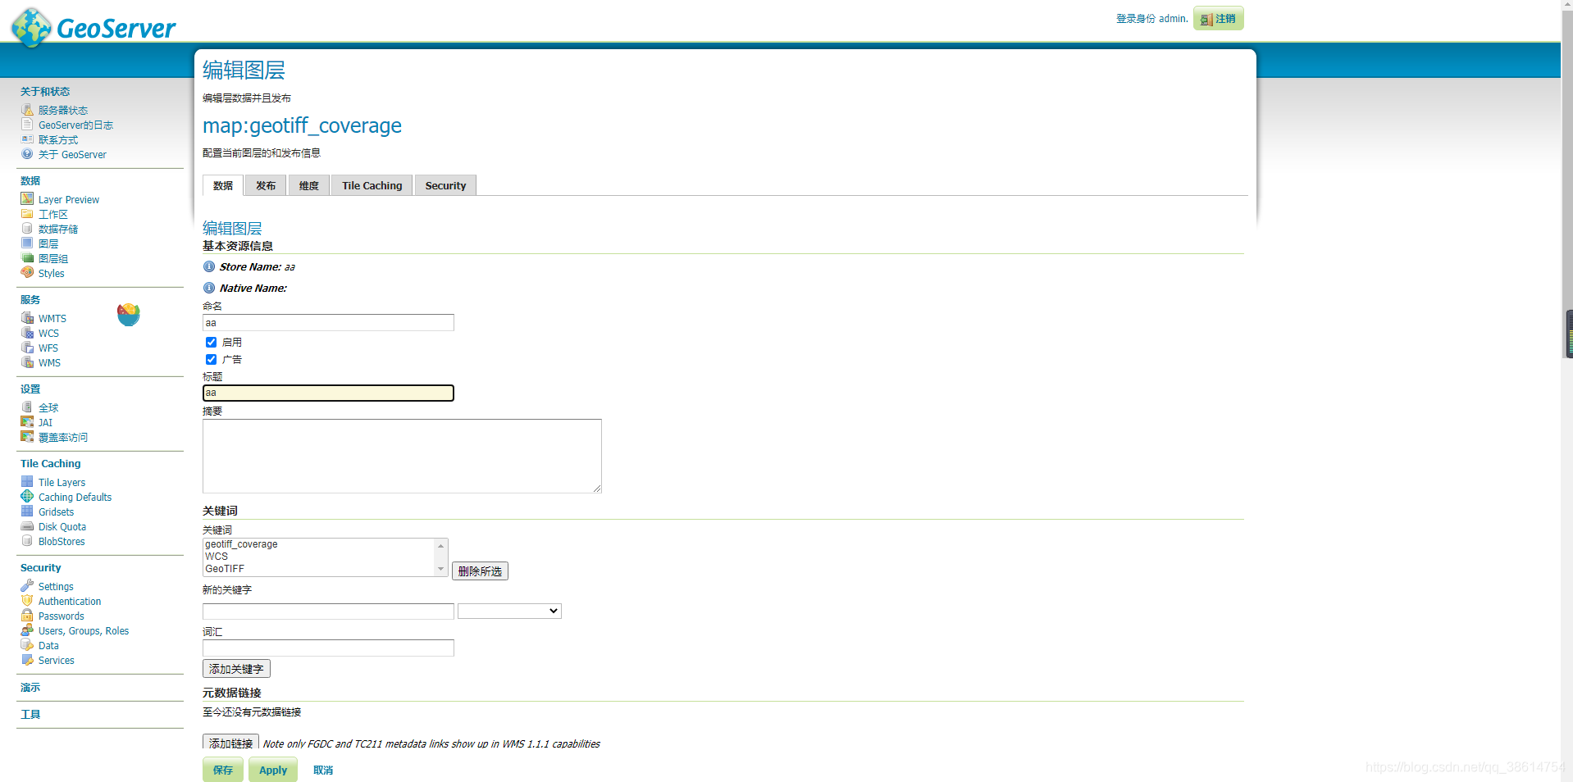1573x782 pixels.
Task: Click the 注销 logout button
Action: click(1219, 18)
